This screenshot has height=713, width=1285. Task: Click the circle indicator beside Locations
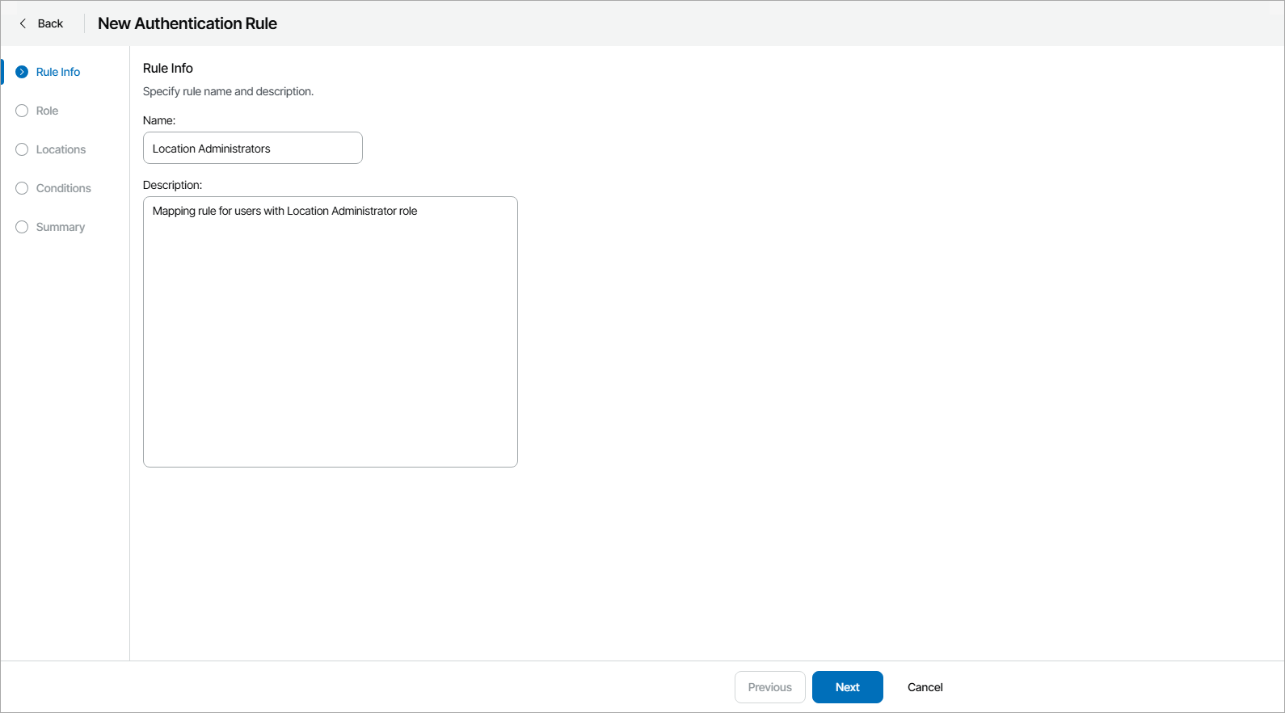click(x=22, y=149)
